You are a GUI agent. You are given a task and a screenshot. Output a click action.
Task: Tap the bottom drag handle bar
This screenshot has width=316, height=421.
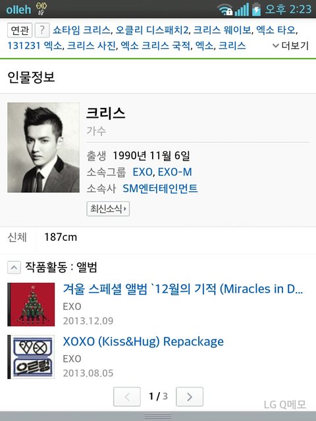[158, 416]
